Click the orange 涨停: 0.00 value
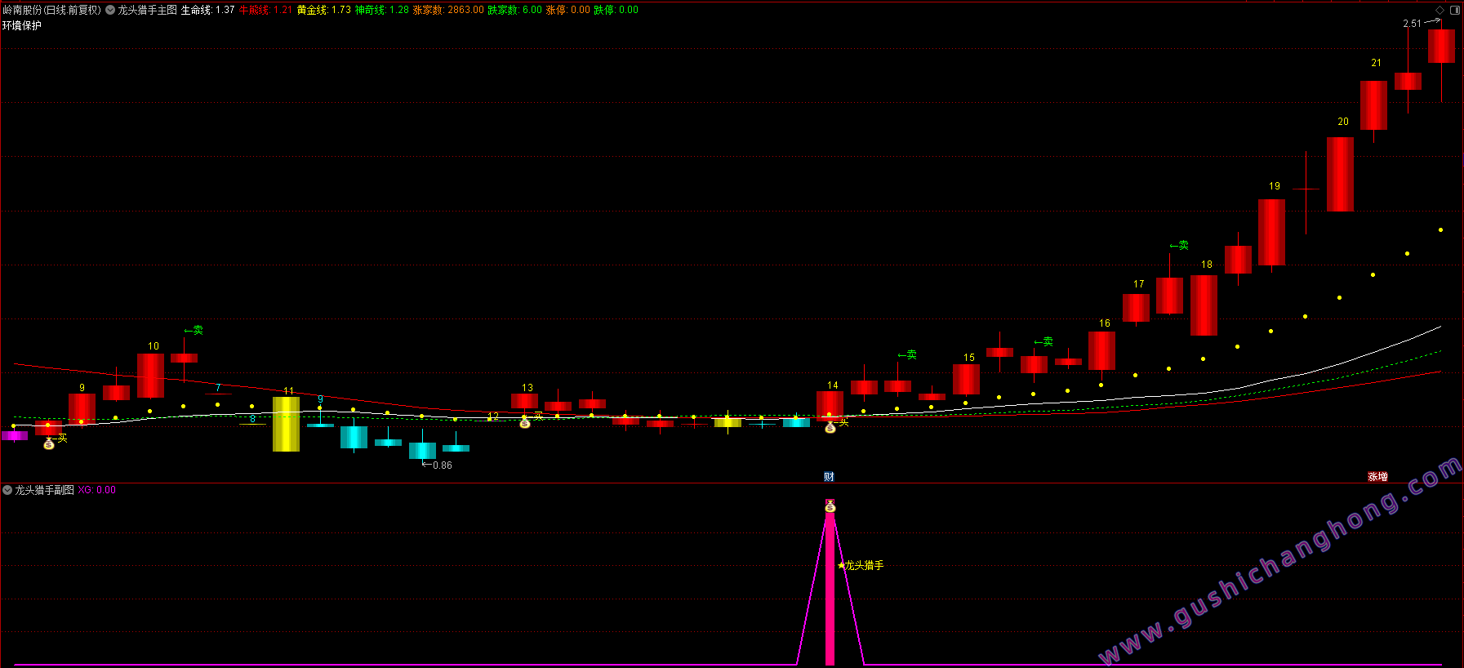The height and width of the screenshot is (668, 1464). (x=567, y=10)
